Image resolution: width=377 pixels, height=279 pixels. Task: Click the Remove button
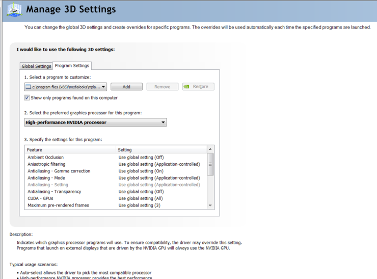coord(163,87)
